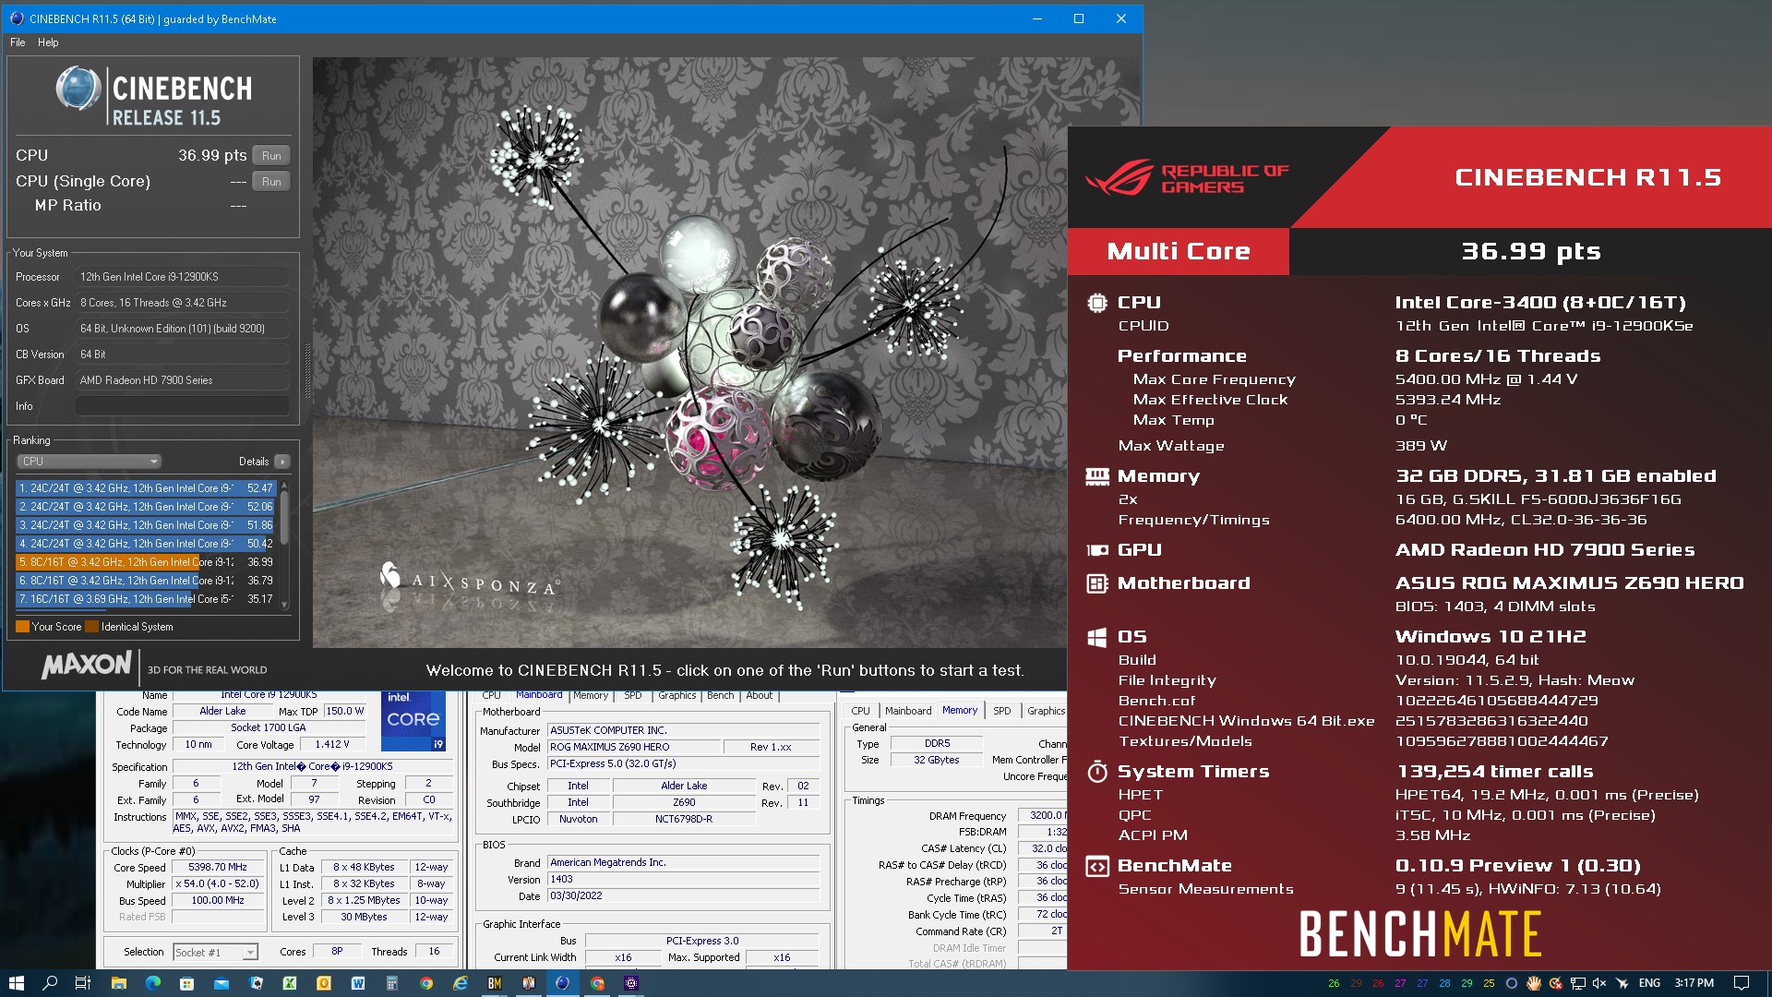The image size is (1772, 997).
Task: Open the Help menu in Cinebench
Action: [48, 42]
